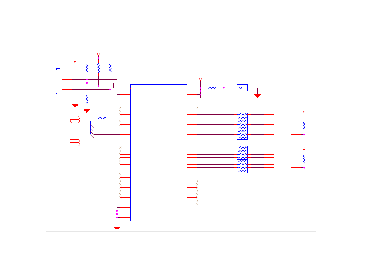Viewport: 389px width, 274px height.
Task: Click ground symbol below the central IC's left pins
Action: point(117,229)
